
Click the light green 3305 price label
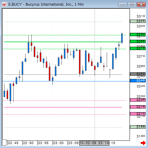[138, 21]
